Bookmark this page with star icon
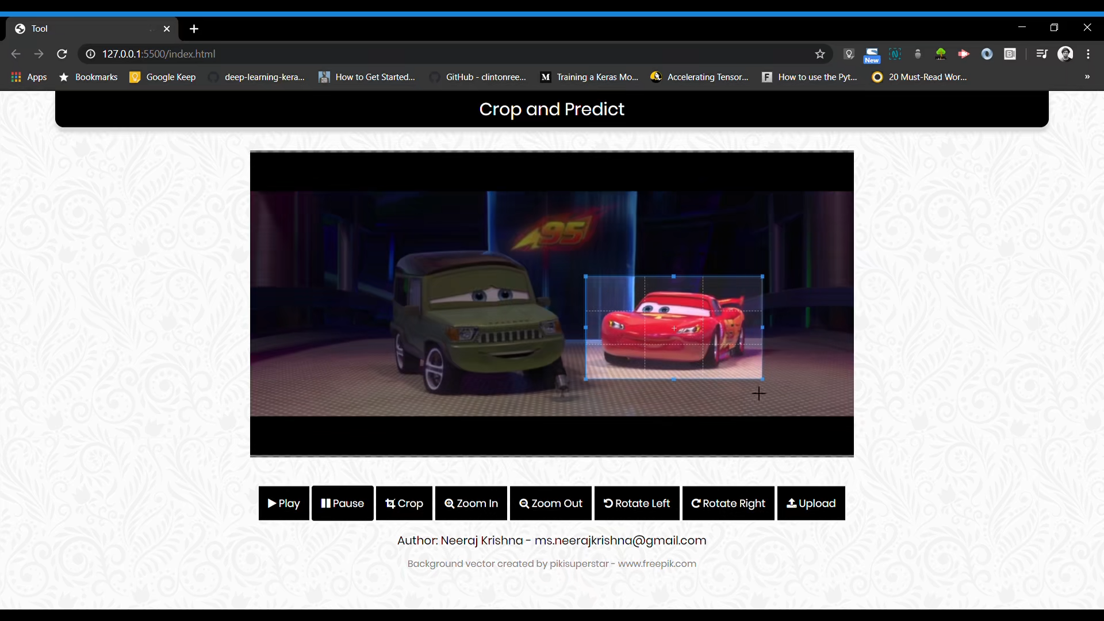1104x621 pixels. pyautogui.click(x=820, y=54)
